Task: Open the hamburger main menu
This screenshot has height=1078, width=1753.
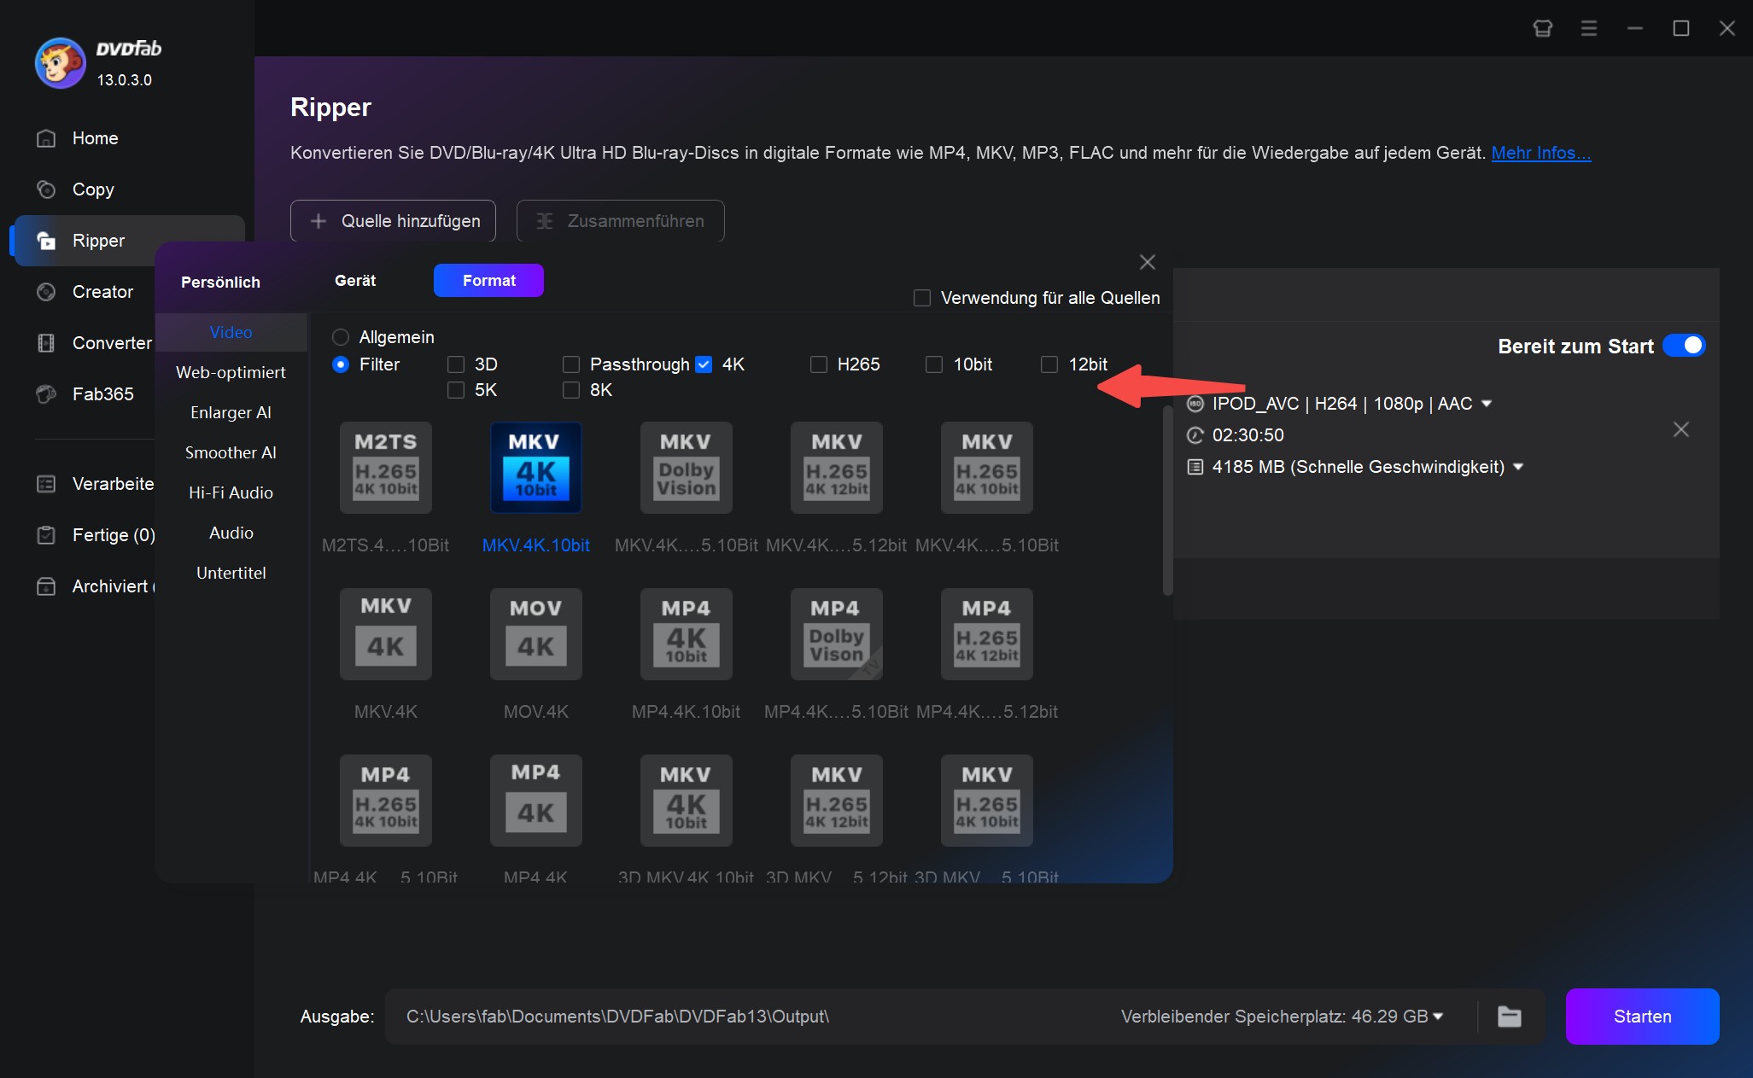Action: [x=1589, y=28]
